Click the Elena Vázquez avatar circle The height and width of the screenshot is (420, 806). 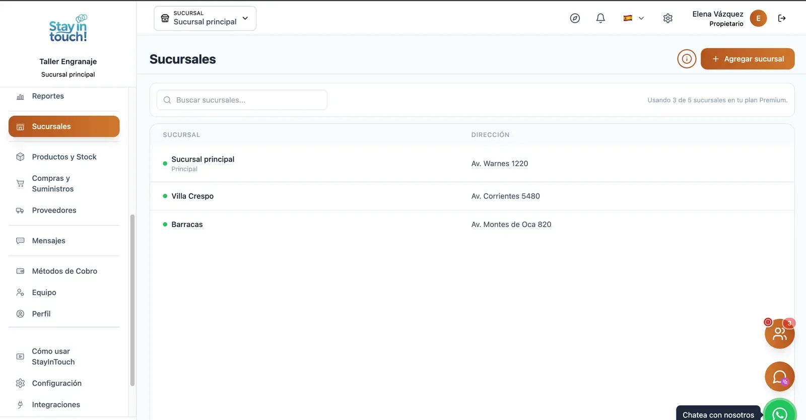[x=758, y=18]
